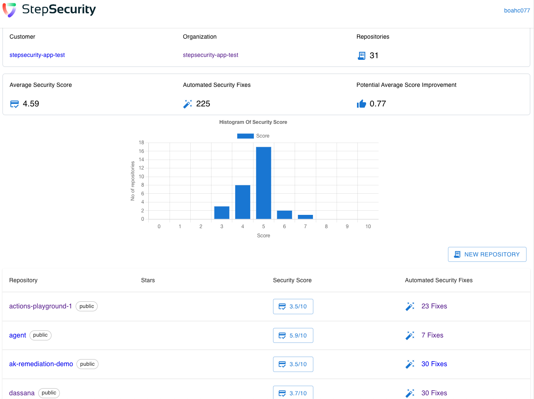Click the 3.5/10 score for actions-playground-1
This screenshot has height=399, width=534.
pos(293,306)
